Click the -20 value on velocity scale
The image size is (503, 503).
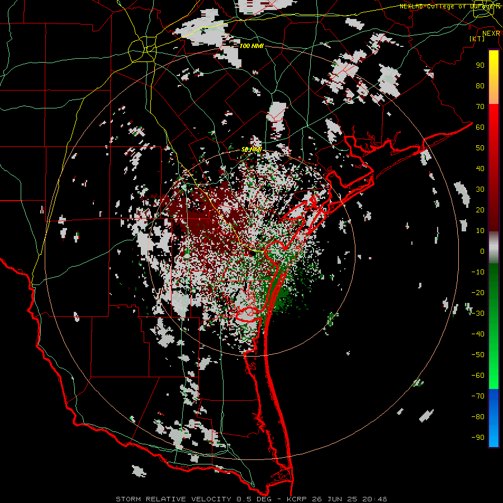point(478,292)
